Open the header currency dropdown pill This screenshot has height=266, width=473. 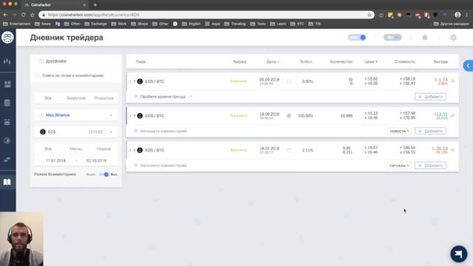[x=392, y=38]
